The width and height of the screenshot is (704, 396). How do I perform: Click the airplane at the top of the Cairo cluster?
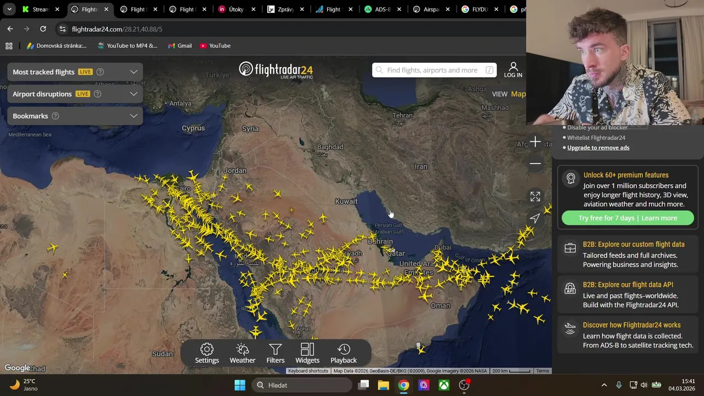193,177
